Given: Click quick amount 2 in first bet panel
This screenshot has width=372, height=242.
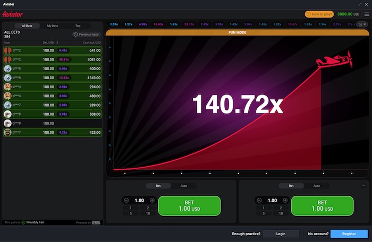Looking at the screenshot, I should [x=148, y=208].
